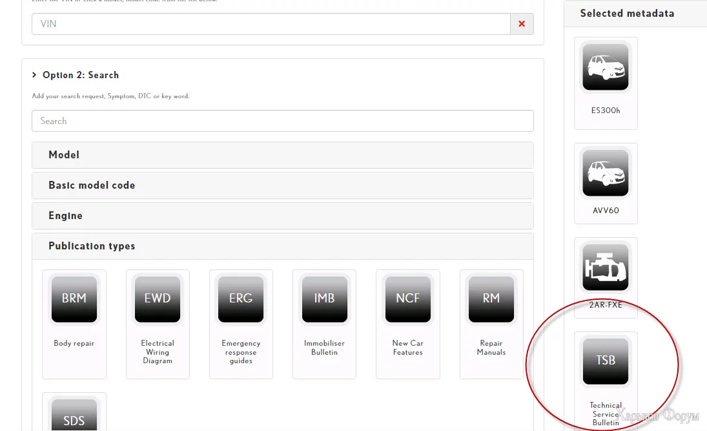
Task: Select the EWD Electrical Wiring Diagram icon
Action: [x=158, y=299]
